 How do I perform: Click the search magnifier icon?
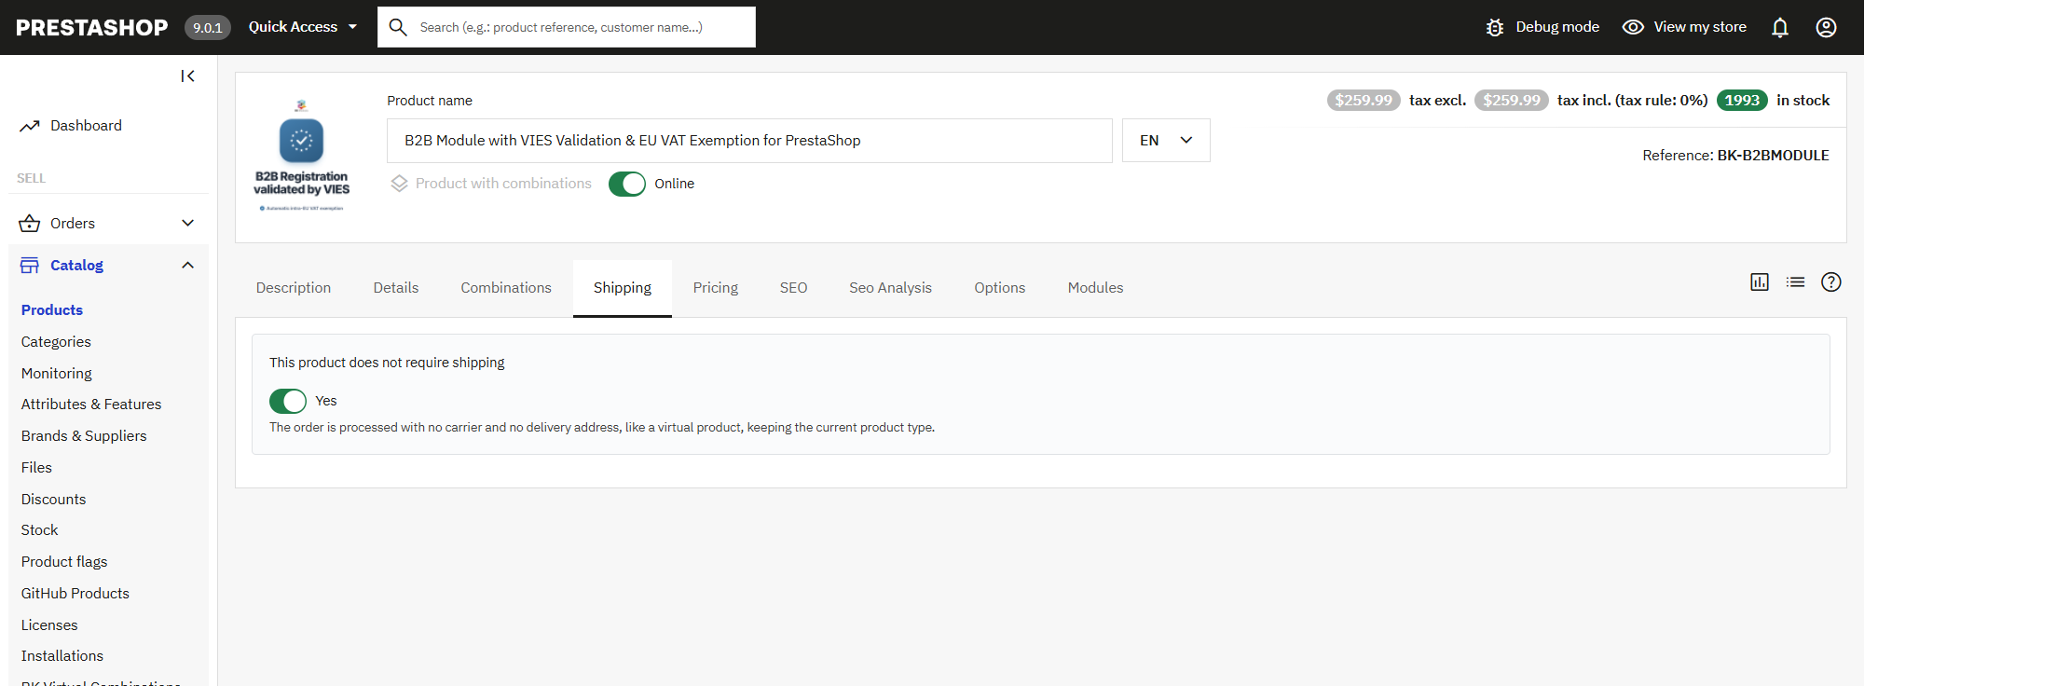click(398, 27)
